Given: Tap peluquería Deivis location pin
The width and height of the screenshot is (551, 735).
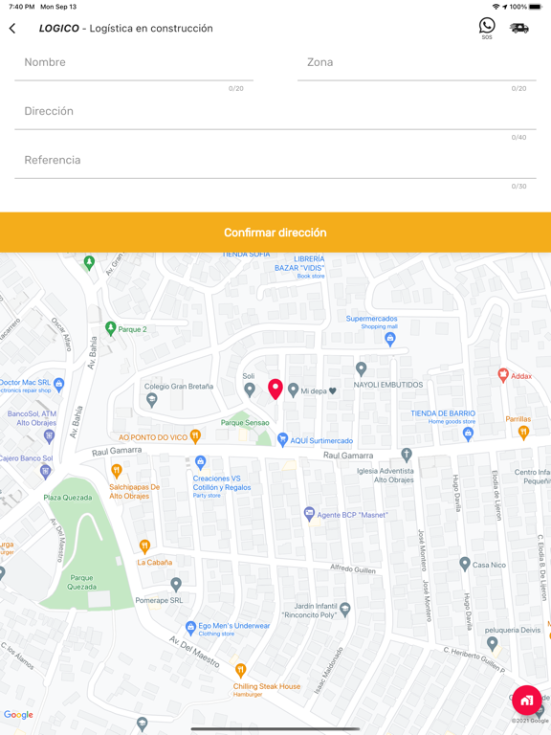Looking at the screenshot, I should tap(492, 644).
